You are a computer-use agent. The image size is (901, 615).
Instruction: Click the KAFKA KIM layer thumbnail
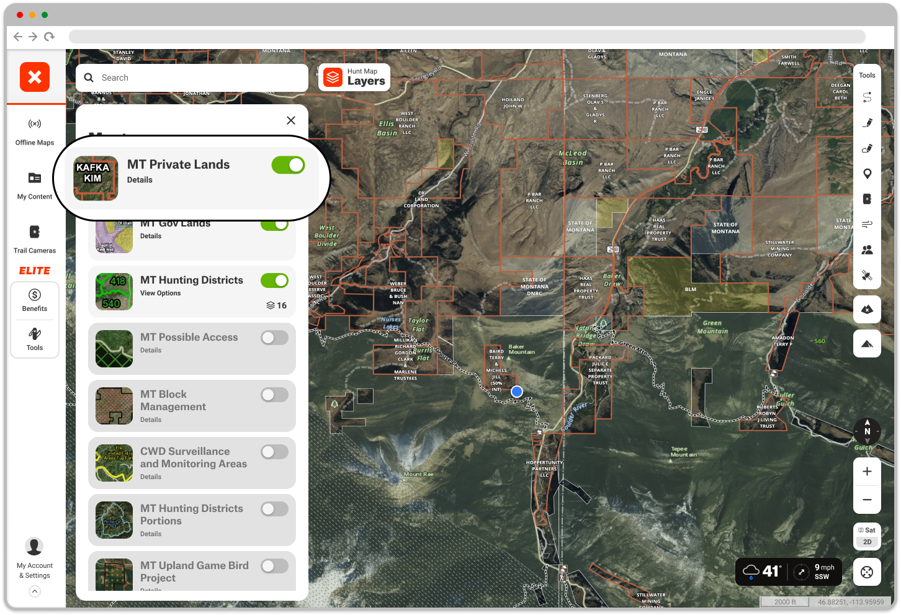(x=96, y=178)
